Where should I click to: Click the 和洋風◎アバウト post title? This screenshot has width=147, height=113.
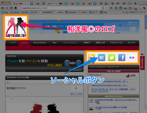click(16, 88)
